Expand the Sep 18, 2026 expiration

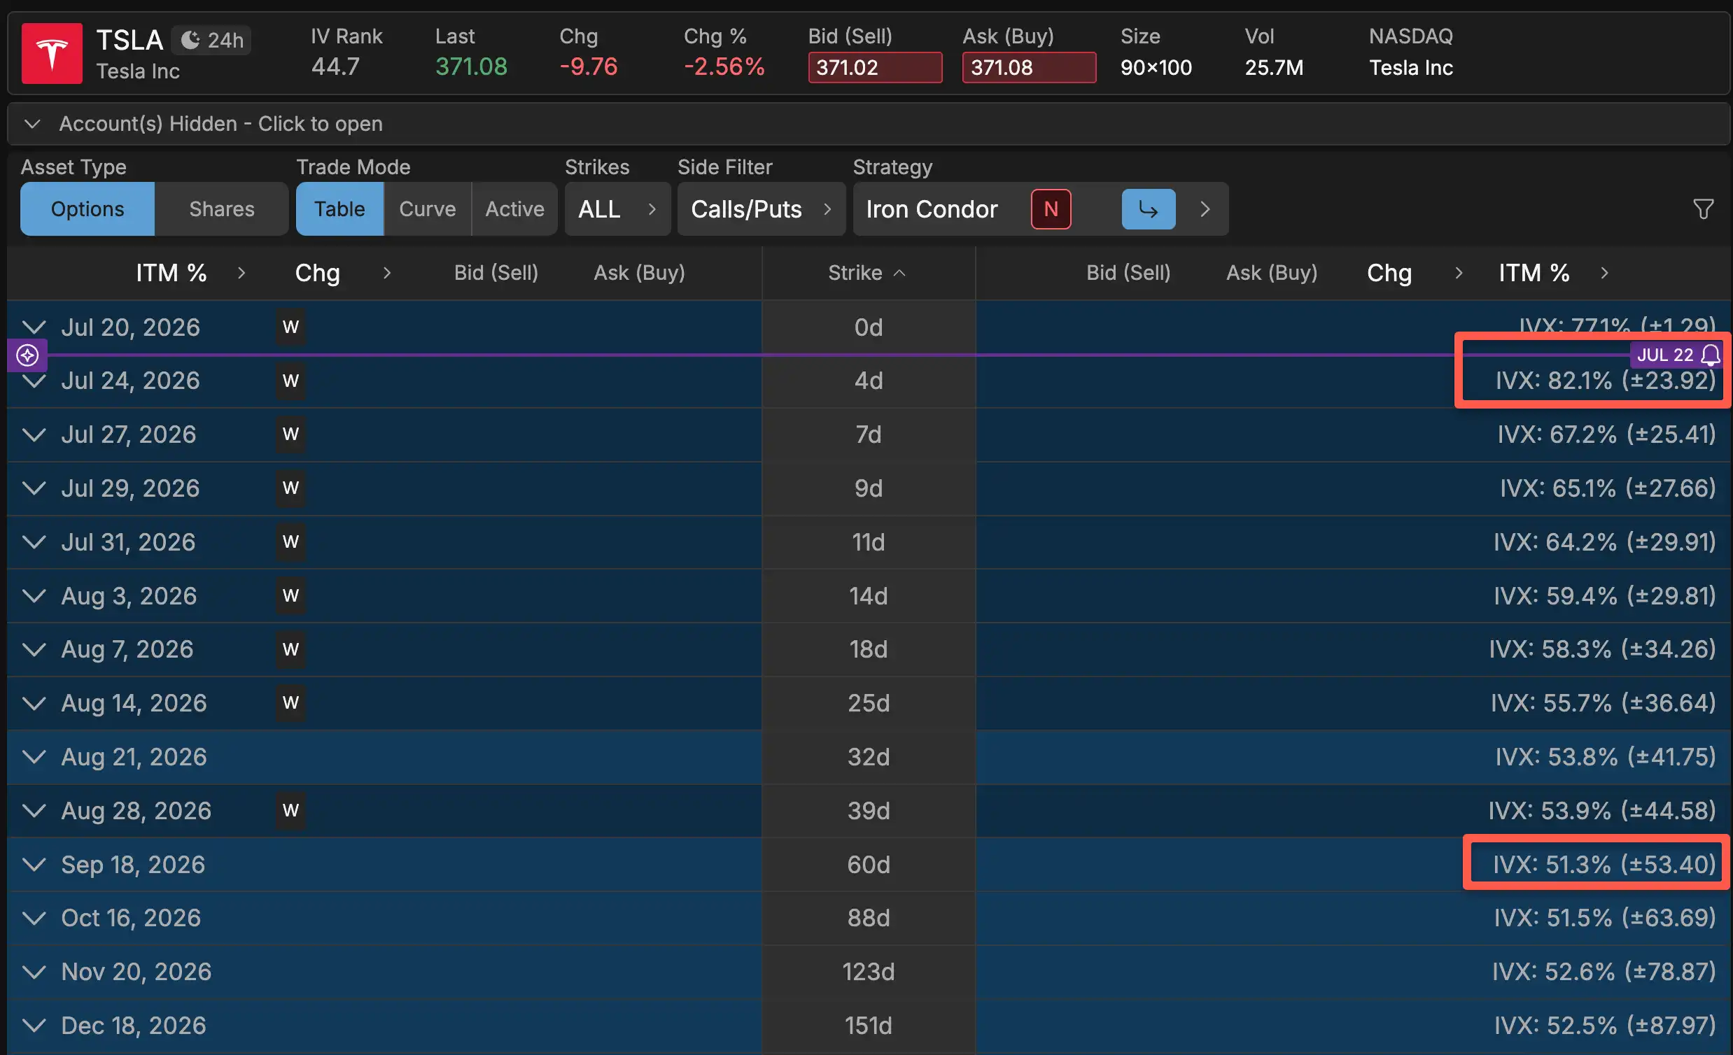pyautogui.click(x=34, y=864)
